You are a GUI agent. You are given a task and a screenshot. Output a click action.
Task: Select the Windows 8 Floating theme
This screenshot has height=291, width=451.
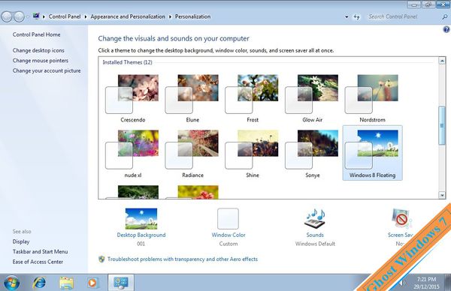[x=373, y=153]
